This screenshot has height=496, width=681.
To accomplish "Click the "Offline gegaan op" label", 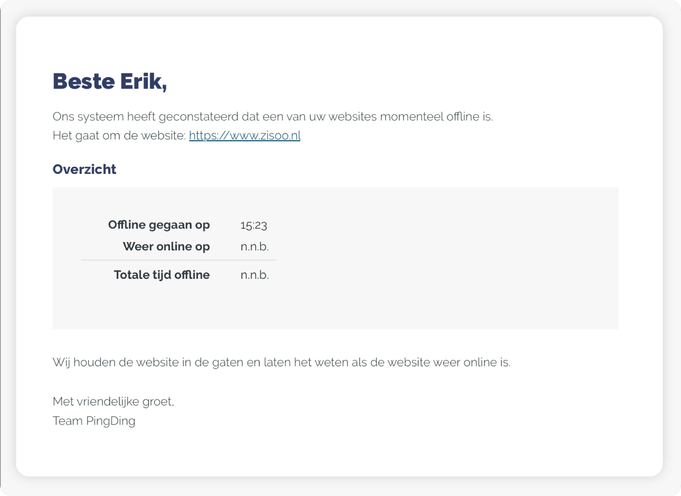I will (x=159, y=225).
